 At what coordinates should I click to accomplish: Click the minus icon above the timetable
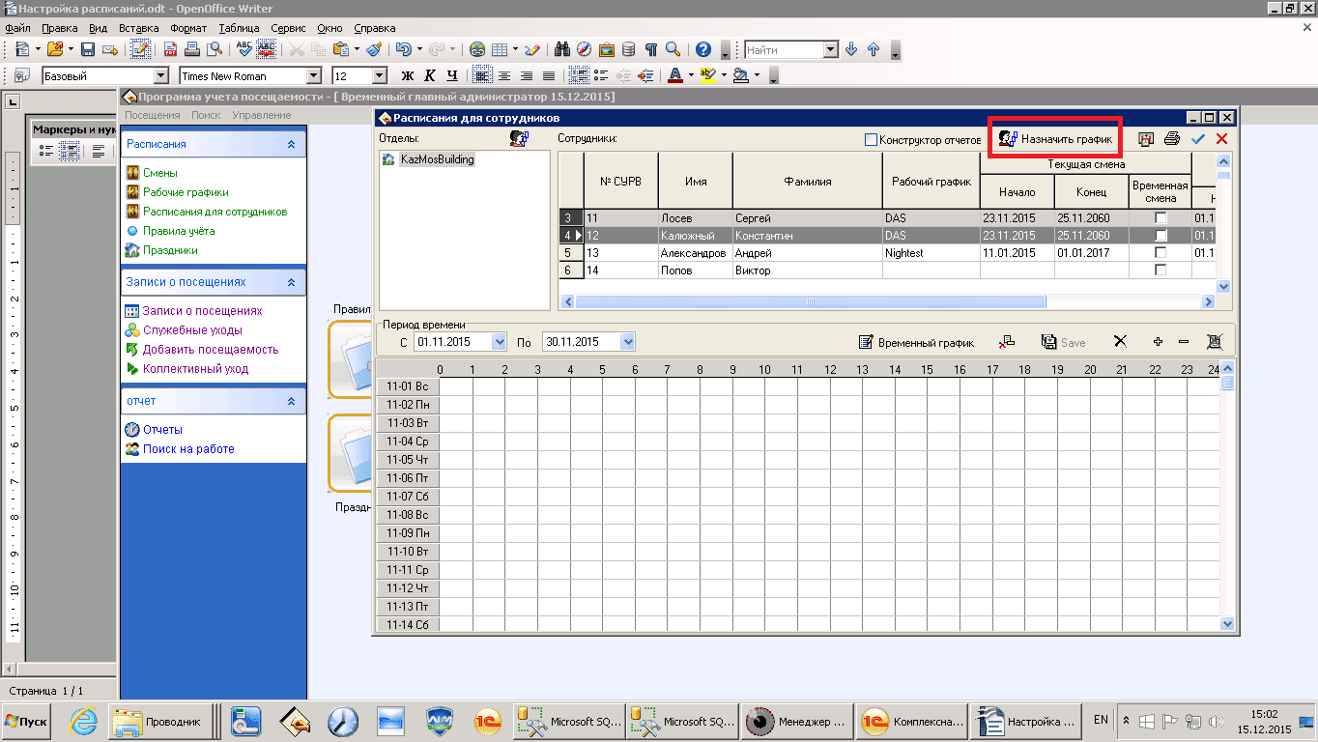pos(1183,342)
